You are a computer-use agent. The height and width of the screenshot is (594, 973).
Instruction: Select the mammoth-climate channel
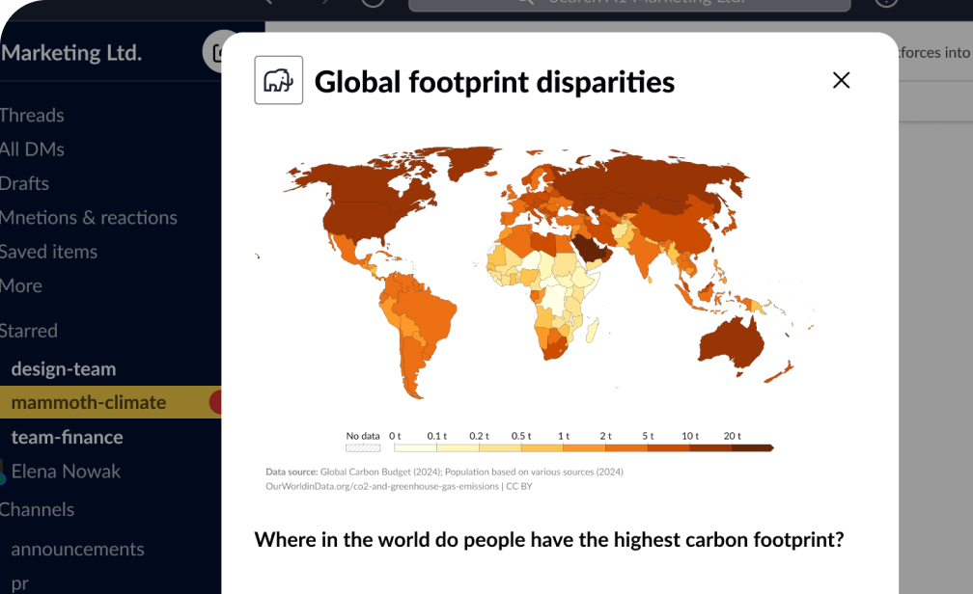(110, 402)
